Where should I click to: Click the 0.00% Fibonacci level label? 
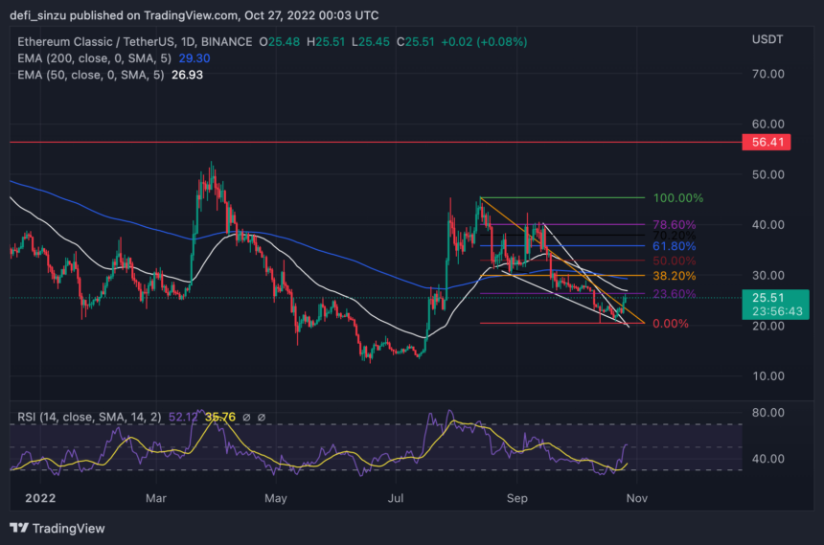click(671, 324)
